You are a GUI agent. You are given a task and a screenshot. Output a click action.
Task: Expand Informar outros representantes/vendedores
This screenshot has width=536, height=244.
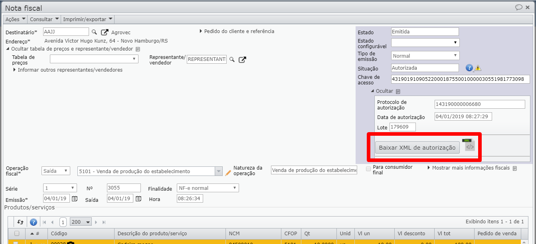click(68, 70)
